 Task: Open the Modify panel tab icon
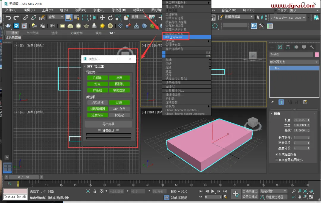(280, 47)
